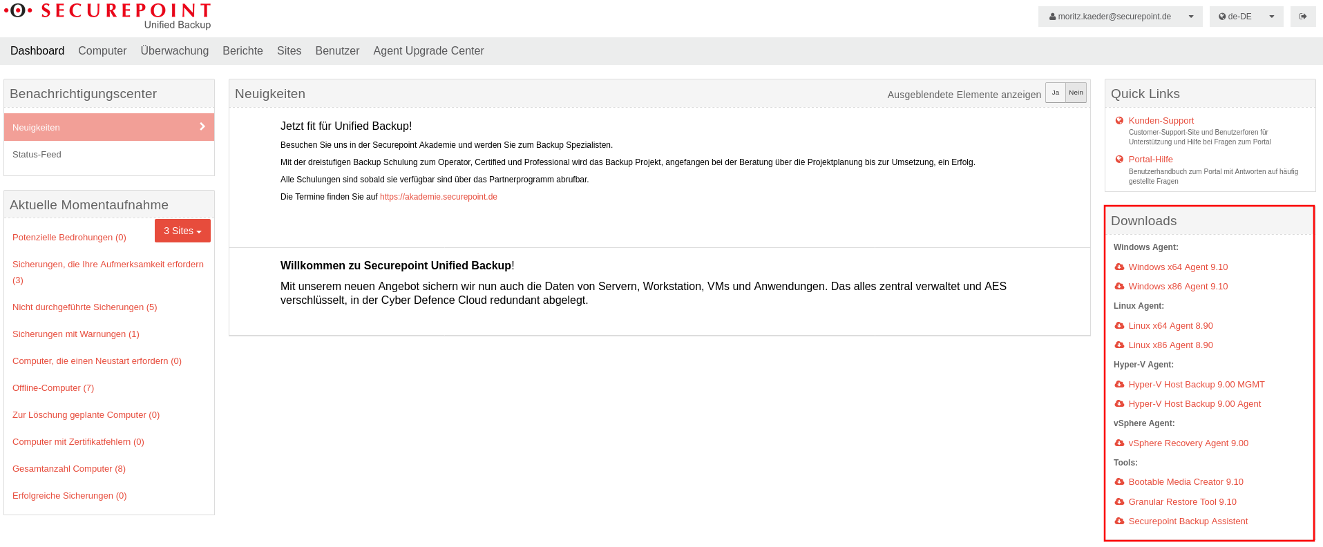
Task: Click download icon for Windows x64 Agent
Action: (1119, 267)
